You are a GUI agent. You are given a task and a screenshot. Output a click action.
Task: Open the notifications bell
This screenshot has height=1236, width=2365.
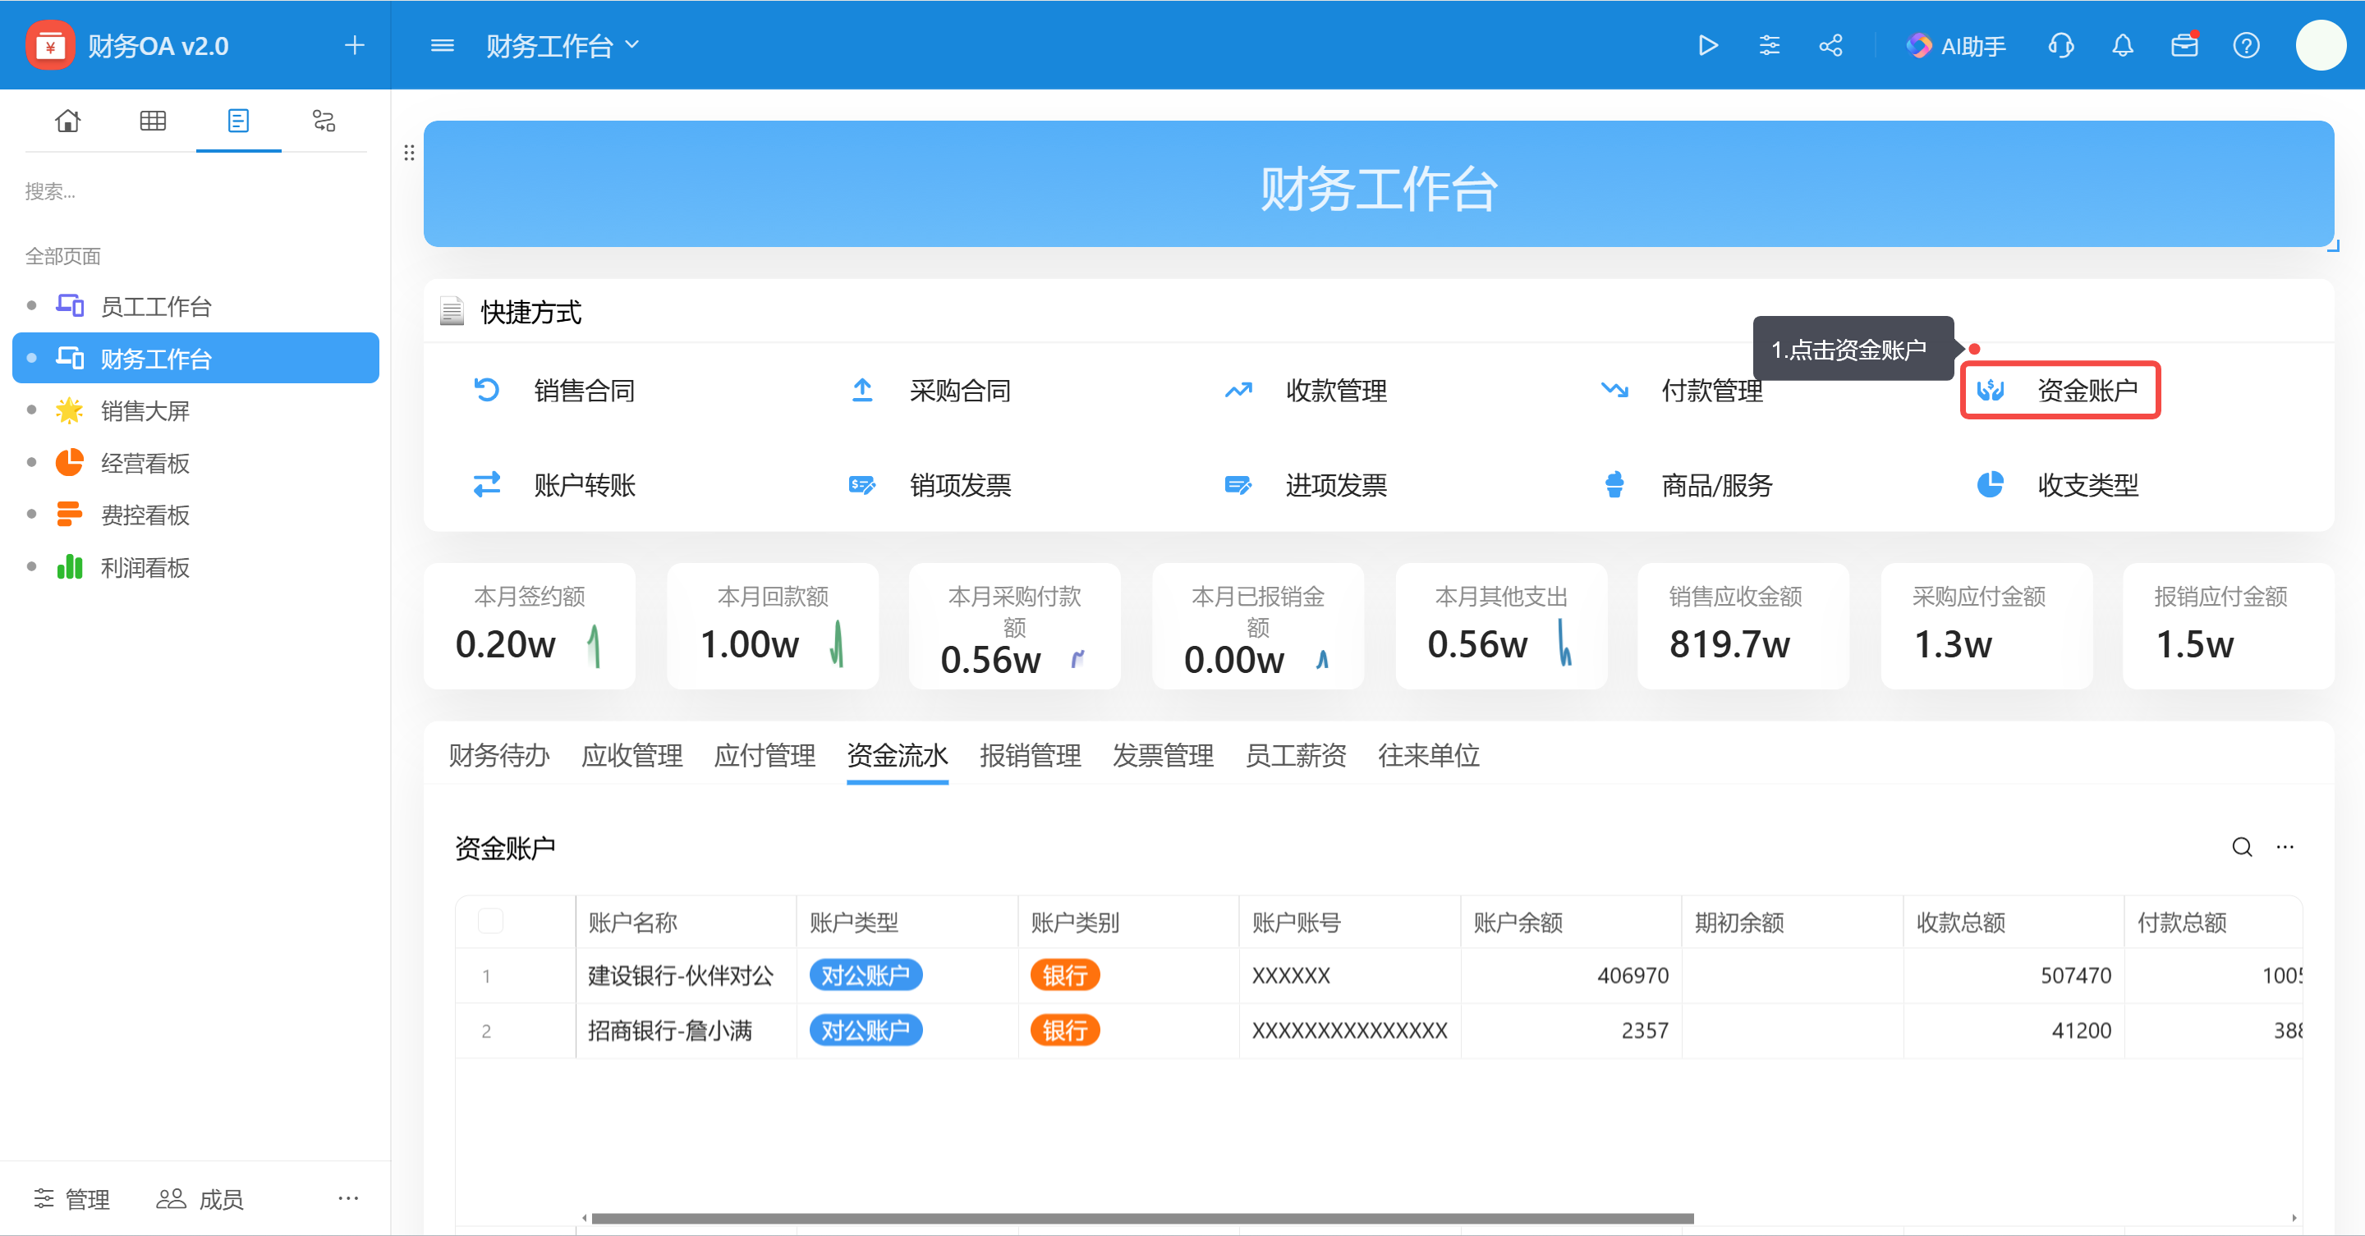[2122, 45]
